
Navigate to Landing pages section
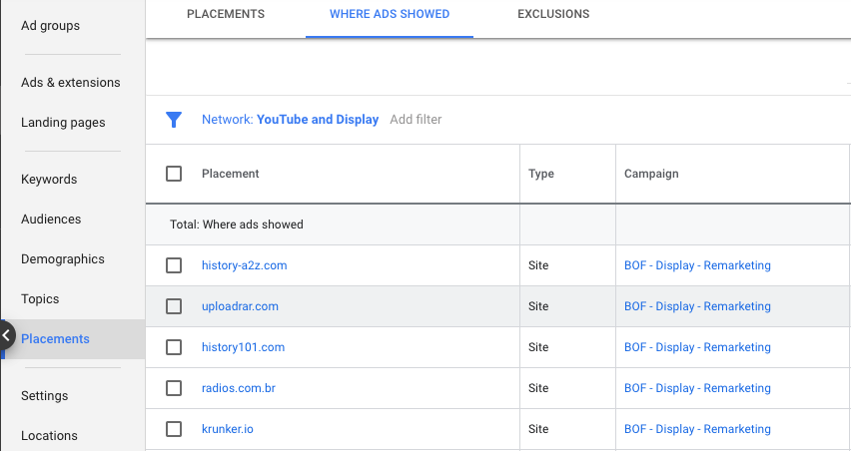pyautogui.click(x=63, y=123)
